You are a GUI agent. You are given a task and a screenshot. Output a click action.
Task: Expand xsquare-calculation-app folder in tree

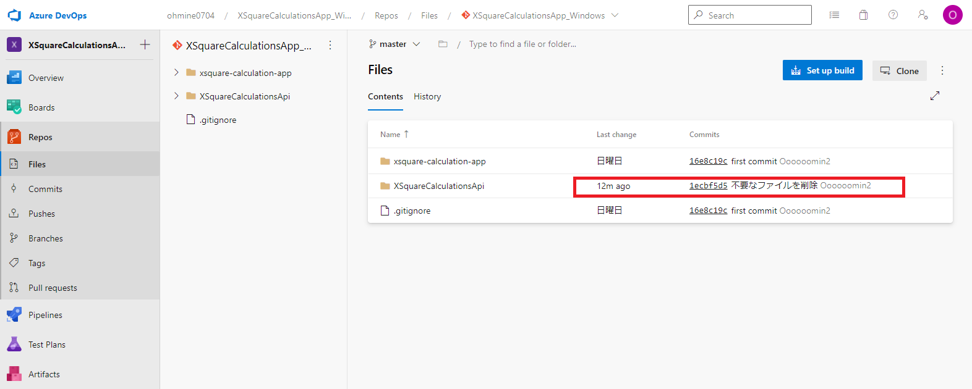[176, 72]
